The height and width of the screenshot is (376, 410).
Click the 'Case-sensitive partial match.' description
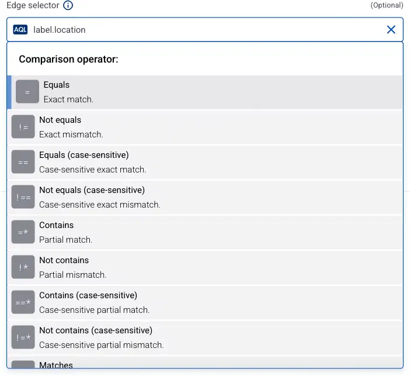point(95,310)
